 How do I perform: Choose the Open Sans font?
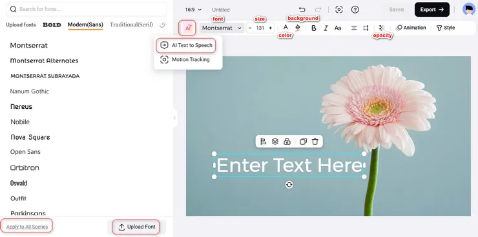click(25, 151)
